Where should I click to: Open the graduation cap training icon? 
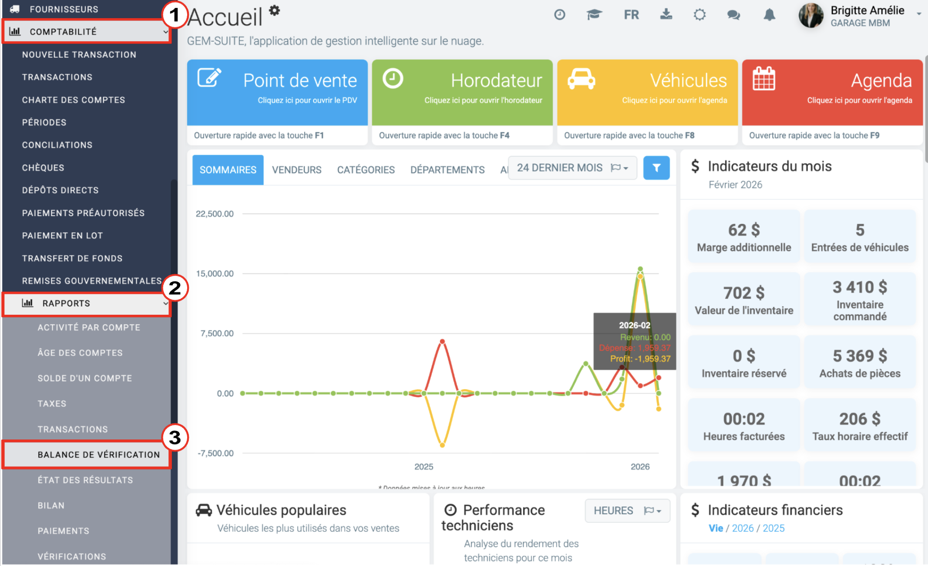[594, 15]
